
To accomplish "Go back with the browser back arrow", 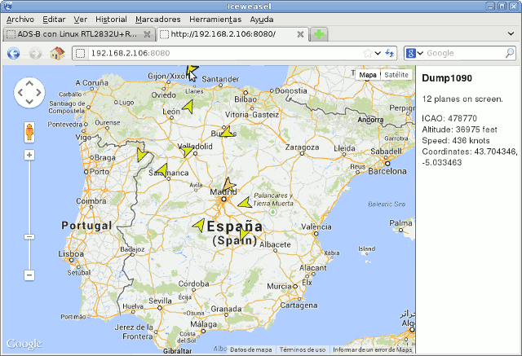I will click(13, 53).
